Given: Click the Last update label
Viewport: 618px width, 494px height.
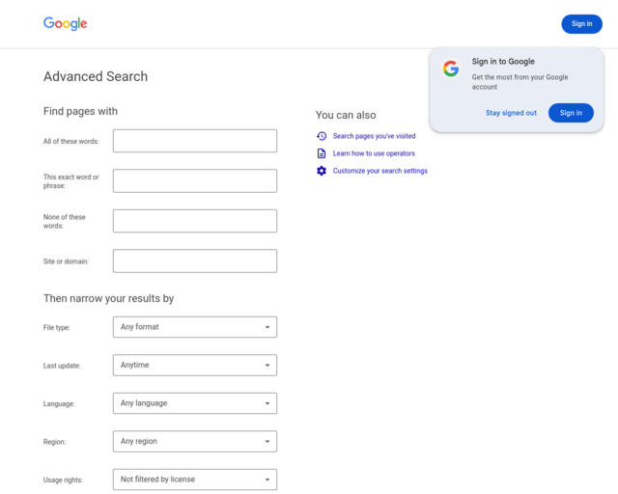Looking at the screenshot, I should point(62,366).
